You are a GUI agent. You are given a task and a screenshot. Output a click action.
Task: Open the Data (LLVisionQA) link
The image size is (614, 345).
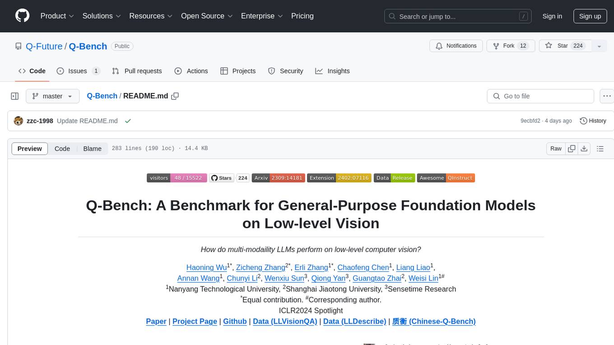[285, 322]
